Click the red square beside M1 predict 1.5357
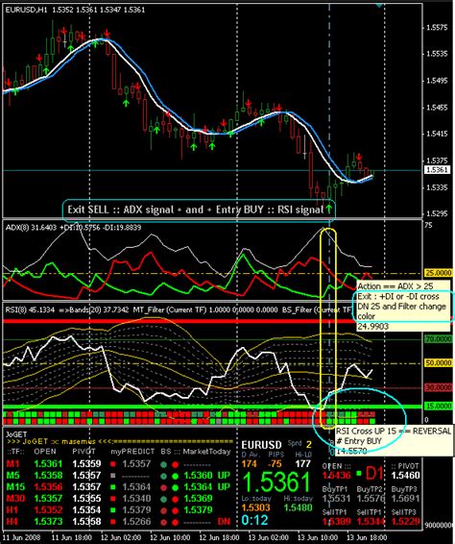This screenshot has width=455, height=544. [113, 464]
